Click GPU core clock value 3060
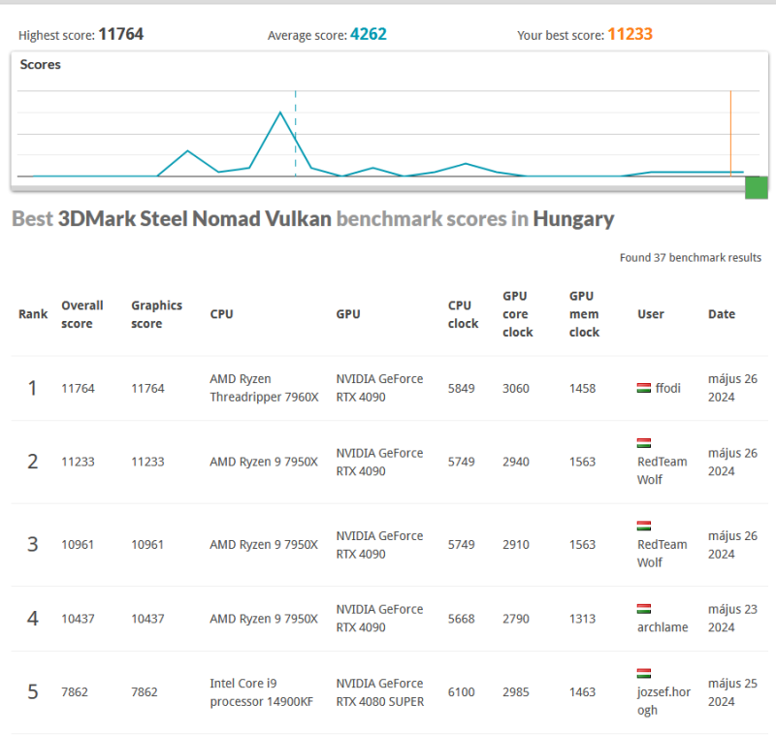This screenshot has width=776, height=736. pos(516,388)
